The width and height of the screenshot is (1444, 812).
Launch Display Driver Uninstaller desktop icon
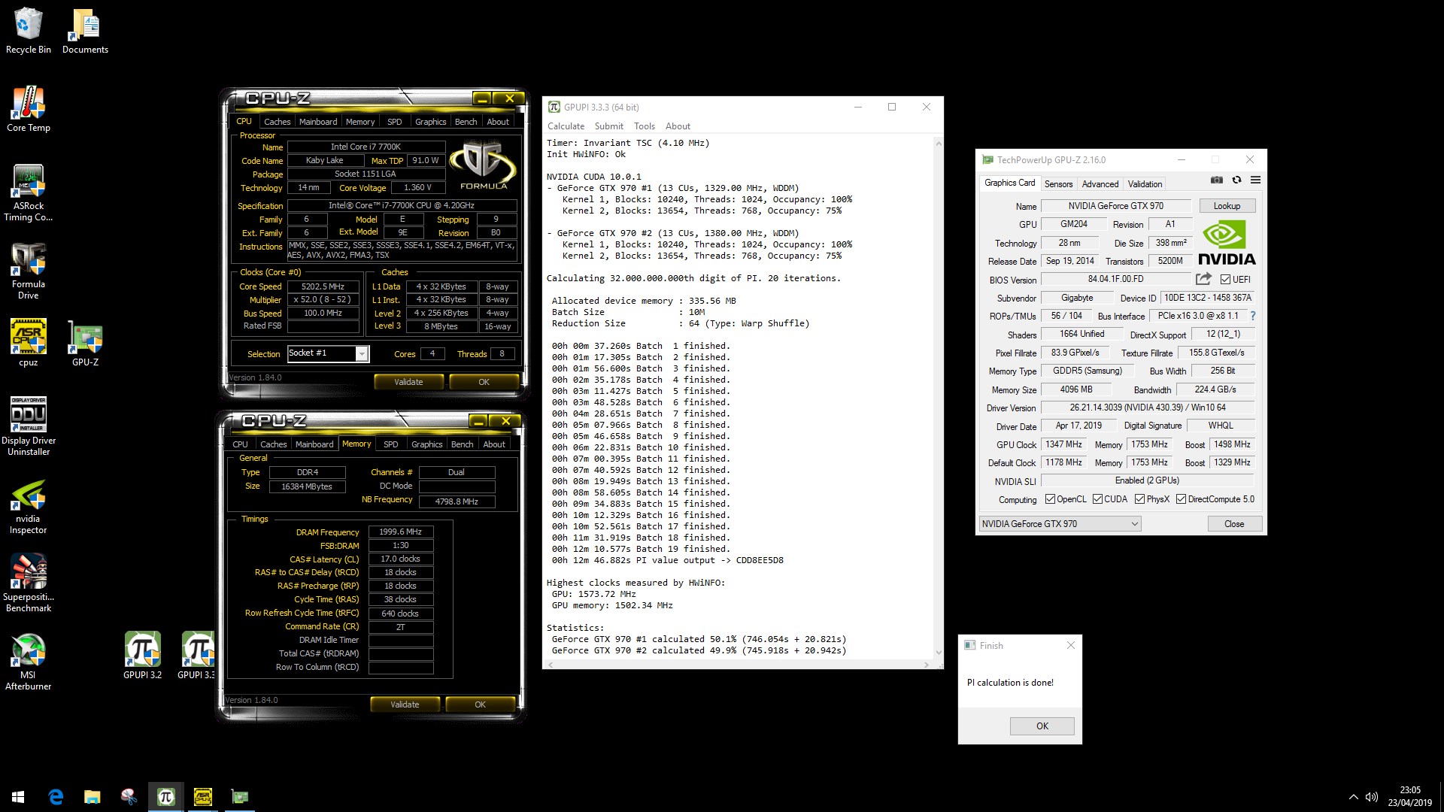click(x=29, y=428)
